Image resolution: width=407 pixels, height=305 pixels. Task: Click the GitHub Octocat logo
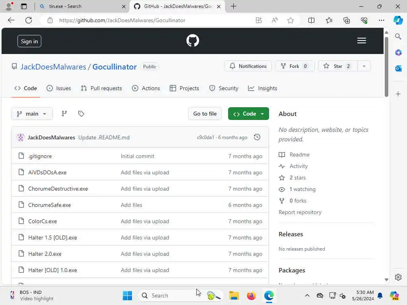[193, 41]
